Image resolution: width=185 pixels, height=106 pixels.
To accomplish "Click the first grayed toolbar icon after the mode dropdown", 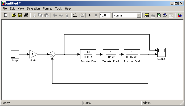I will 153,15.
